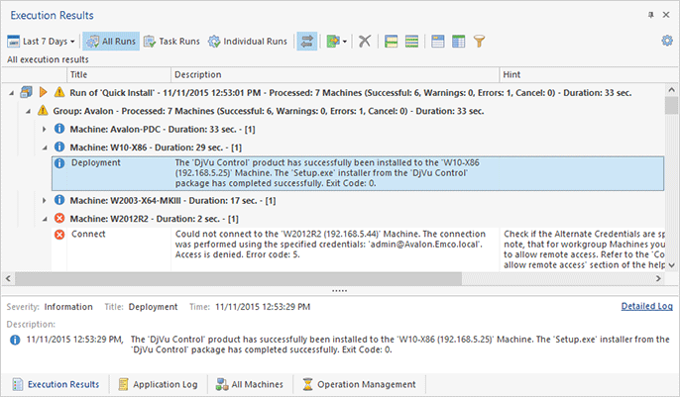Click the error icon on Connect row
680x397 pixels.
pyautogui.click(x=59, y=235)
